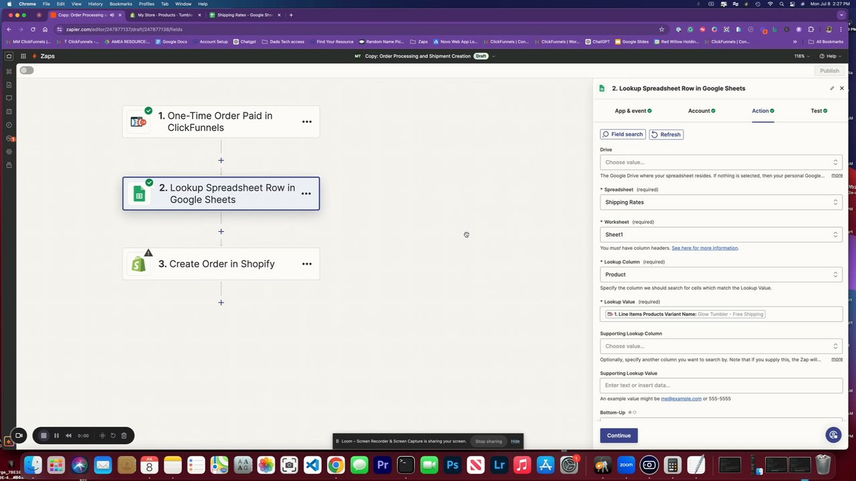856x481 pixels.
Task: Open the me@example.com example link
Action: [x=681, y=399]
